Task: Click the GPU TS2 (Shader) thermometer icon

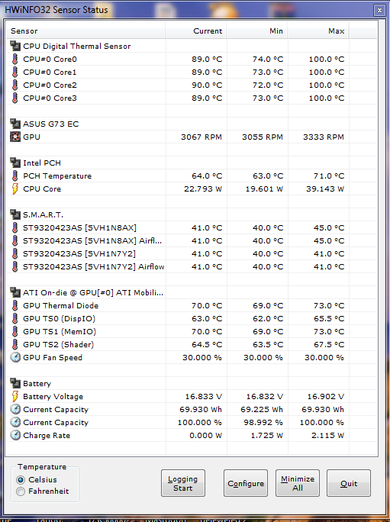Action: click(15, 344)
